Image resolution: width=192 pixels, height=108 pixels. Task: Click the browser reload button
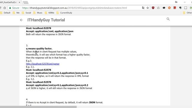(x=0, y=8)
